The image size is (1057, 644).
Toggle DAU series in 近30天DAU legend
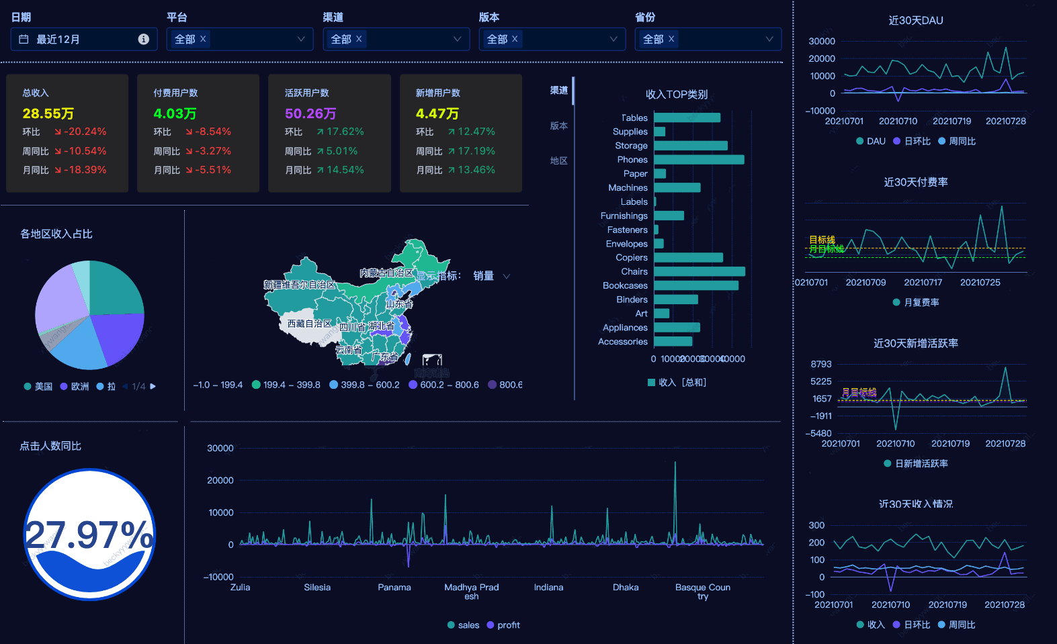point(870,142)
